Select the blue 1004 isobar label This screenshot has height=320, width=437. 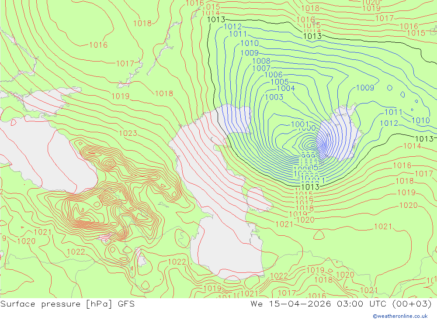(x=286, y=88)
